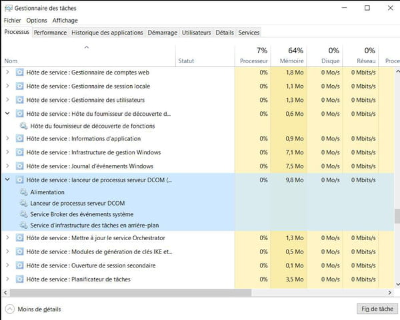The width and height of the screenshot is (400, 320).
Task: Click the 9,8 Mo memory value
Action: (295, 180)
